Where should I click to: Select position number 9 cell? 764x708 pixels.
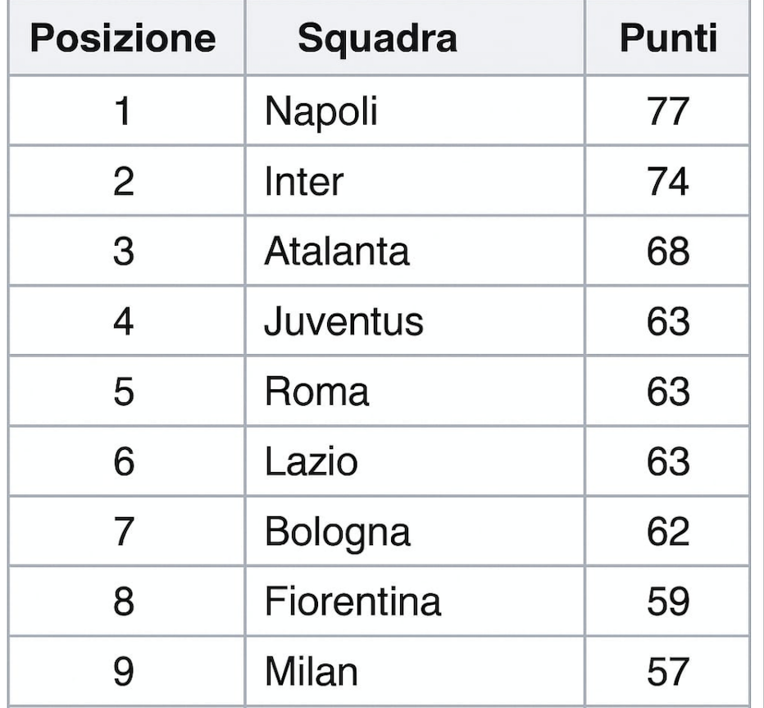(x=126, y=671)
